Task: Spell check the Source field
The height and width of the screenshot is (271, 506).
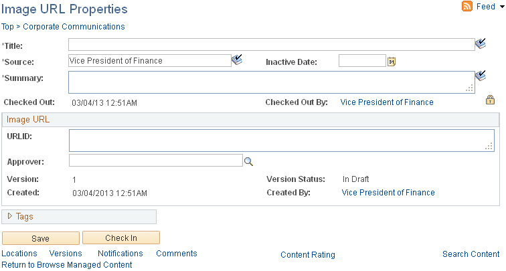Action: point(237,60)
